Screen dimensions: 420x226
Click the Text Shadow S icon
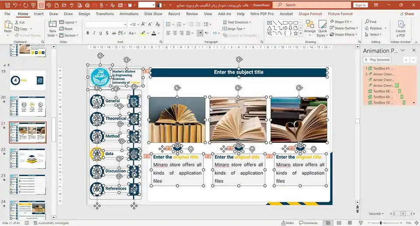[x=107, y=33]
